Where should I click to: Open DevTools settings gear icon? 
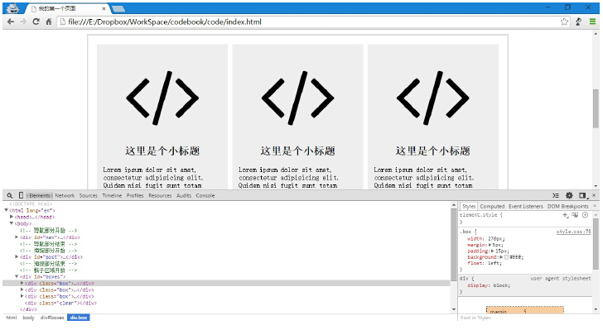[569, 195]
